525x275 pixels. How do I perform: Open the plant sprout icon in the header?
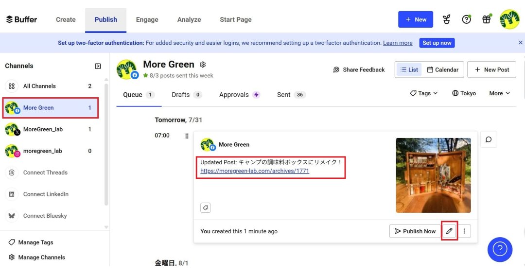446,19
